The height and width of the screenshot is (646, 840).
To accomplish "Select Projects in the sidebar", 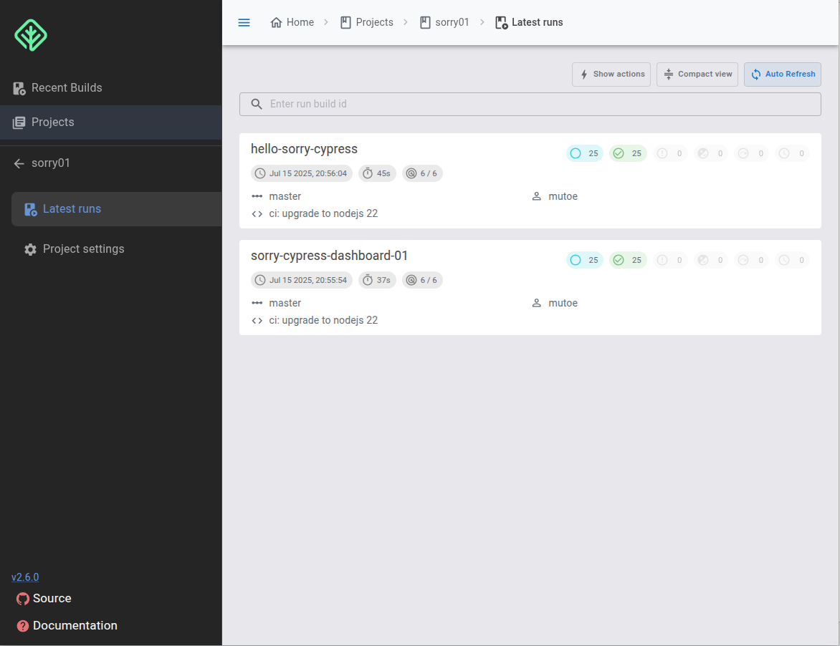I will [x=111, y=122].
